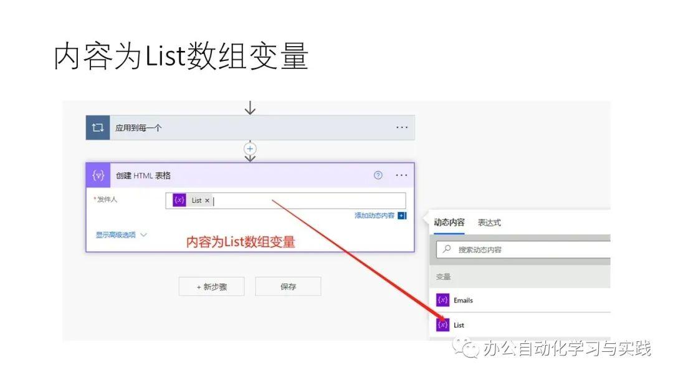The image size is (673, 378).
Task: Click the Emails variable {x} icon
Action: point(443,300)
